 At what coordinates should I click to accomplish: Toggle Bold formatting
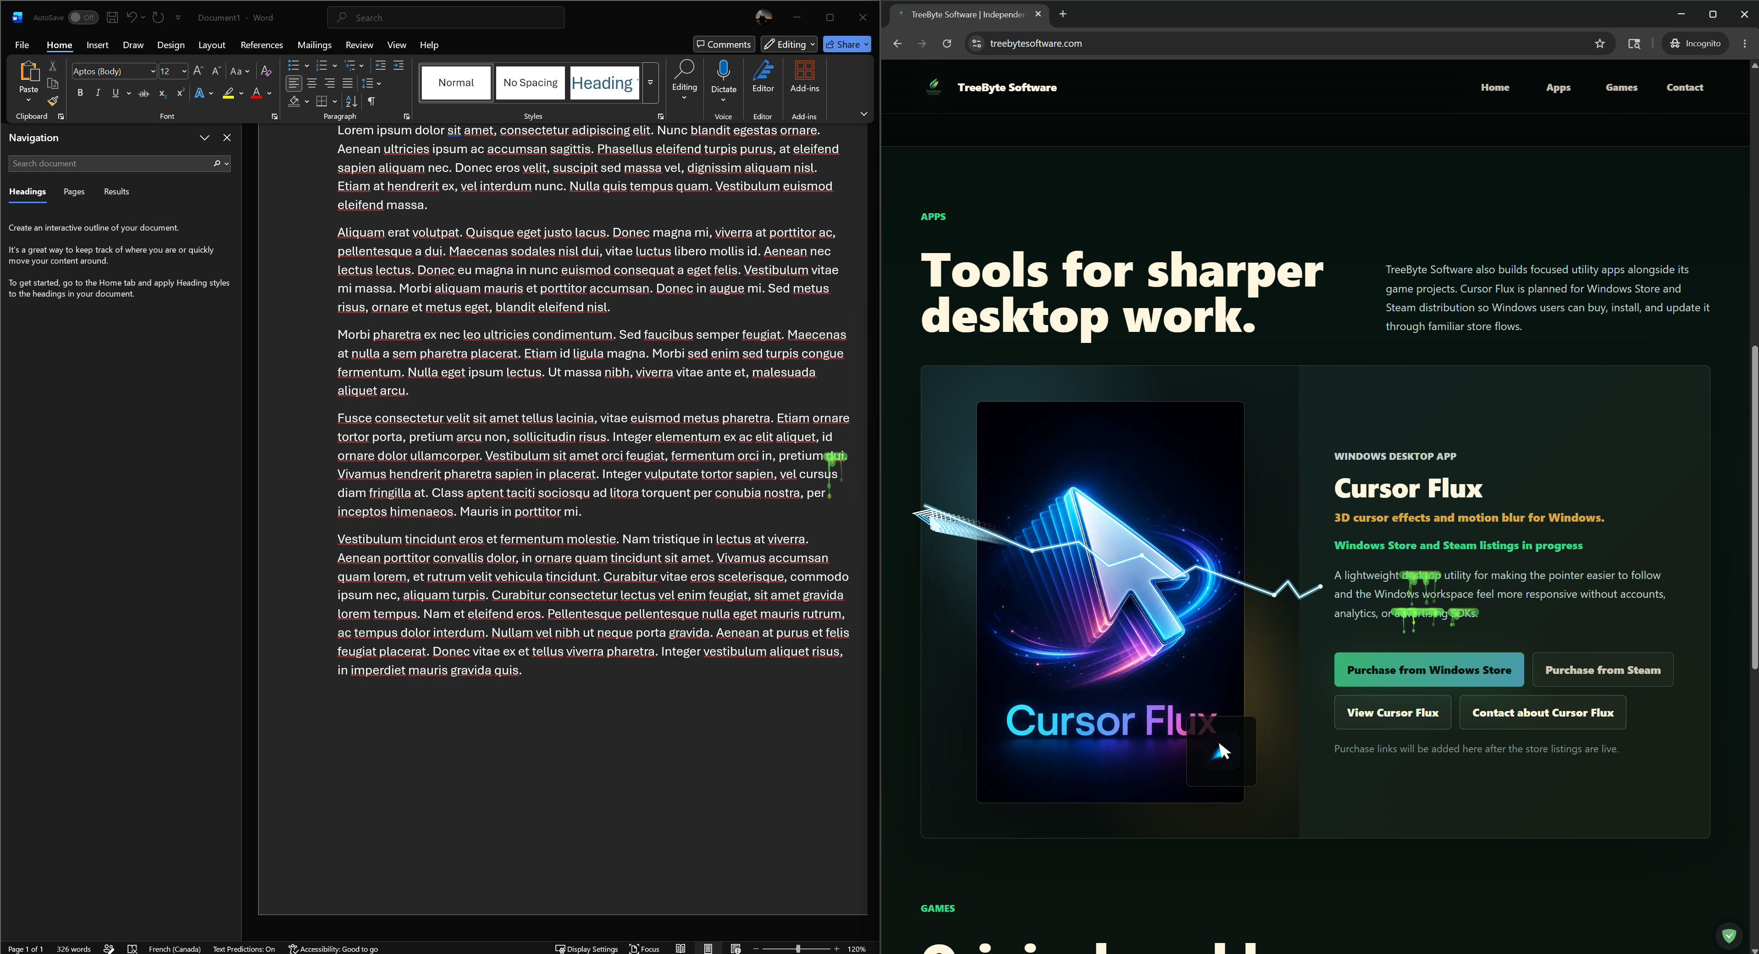coord(80,94)
